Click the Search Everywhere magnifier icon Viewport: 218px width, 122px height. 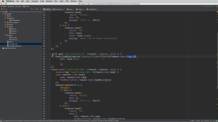[x=217, y=6]
